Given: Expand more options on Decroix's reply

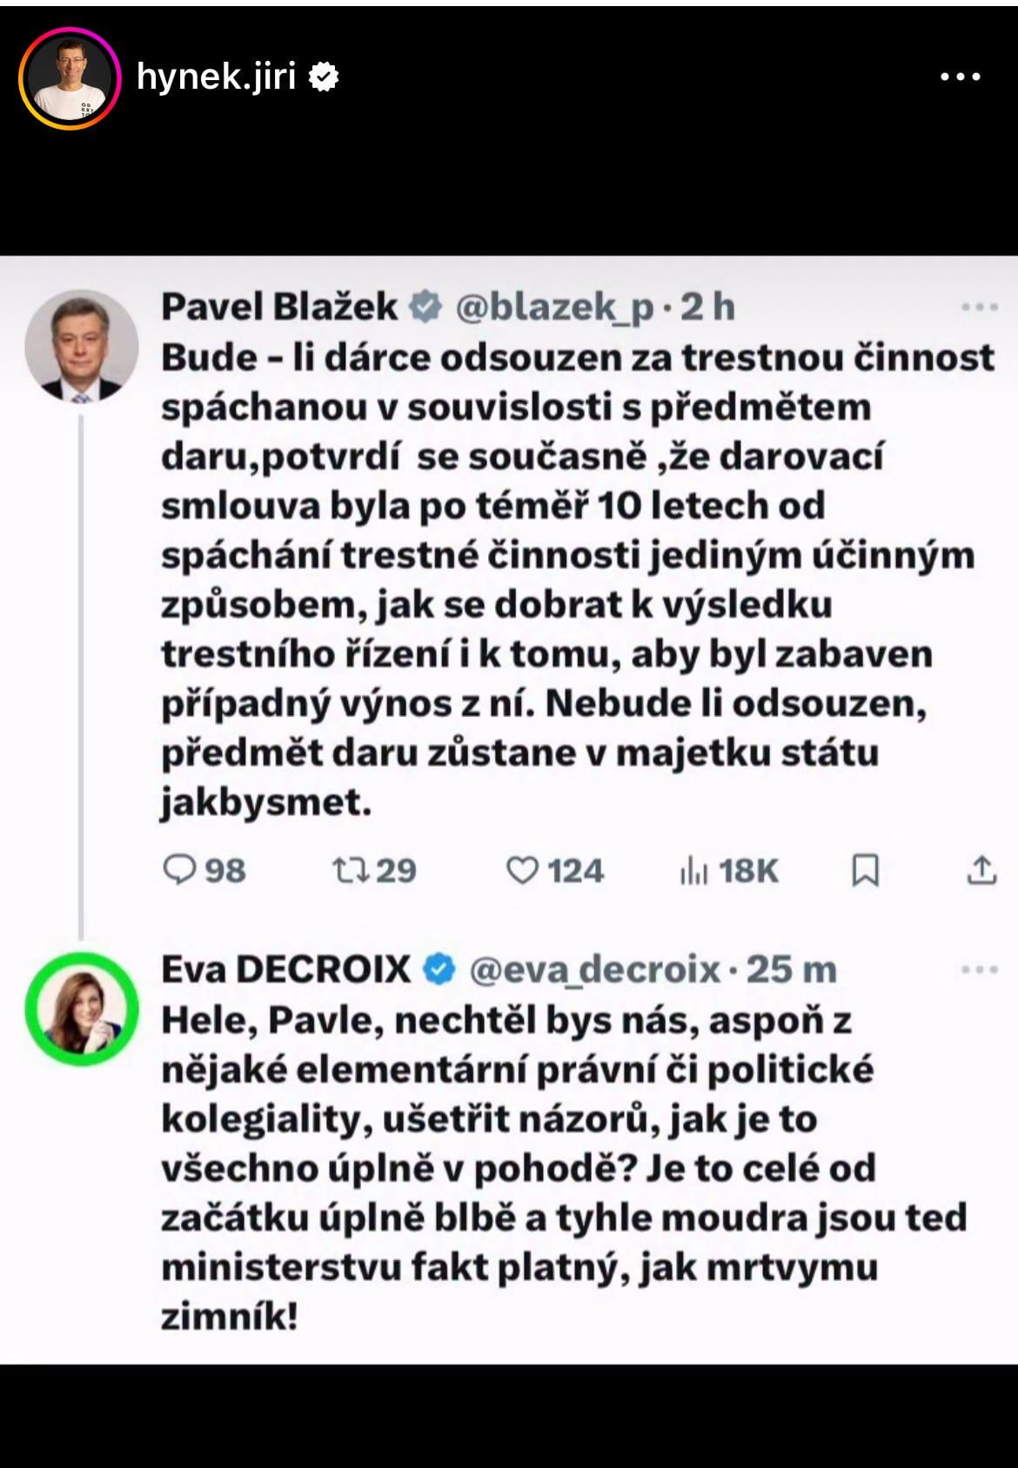Looking at the screenshot, I should pyautogui.click(x=979, y=969).
